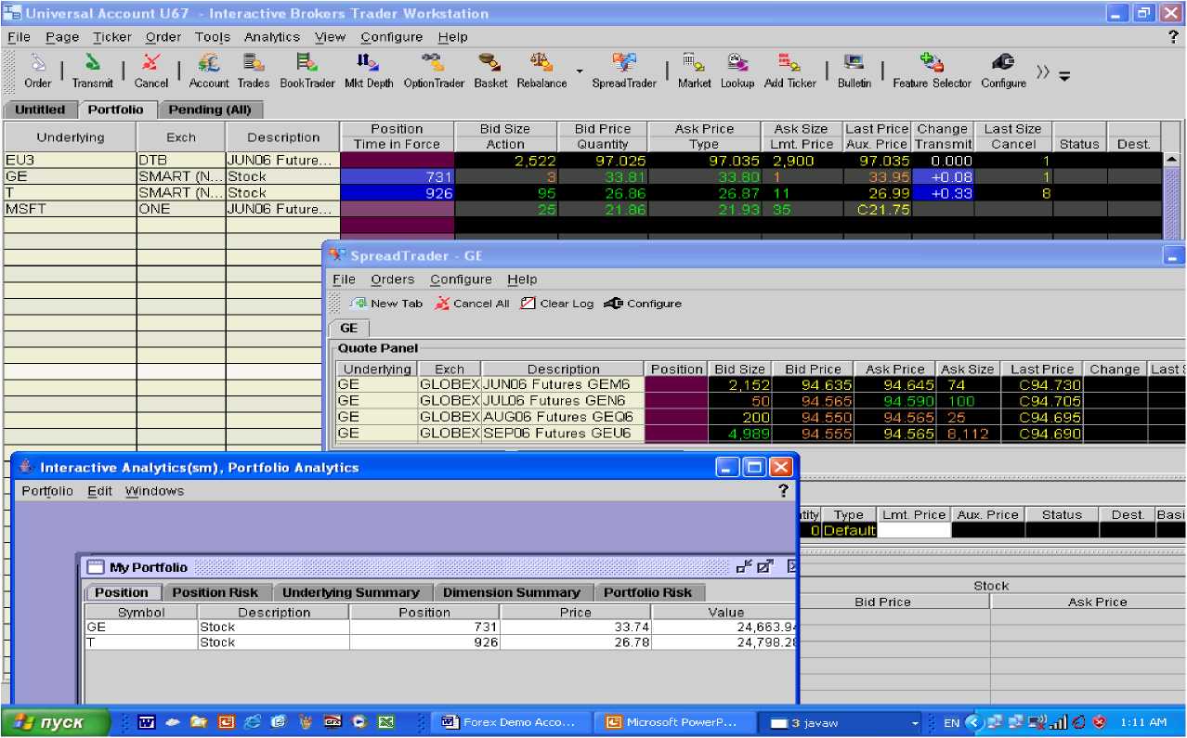Select the GE tab in SpreadTrader
The image size is (1187, 738).
(349, 329)
